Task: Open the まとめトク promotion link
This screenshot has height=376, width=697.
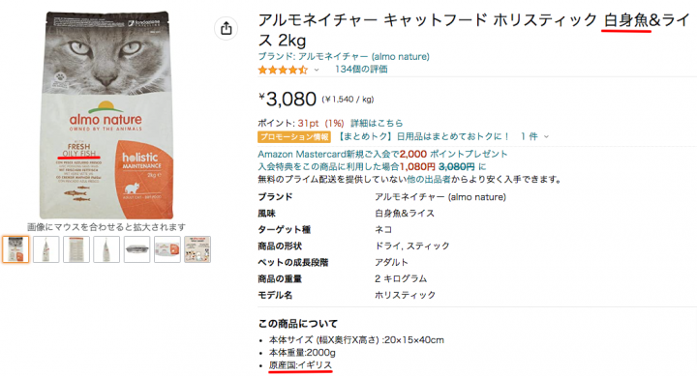Action: coord(423,136)
